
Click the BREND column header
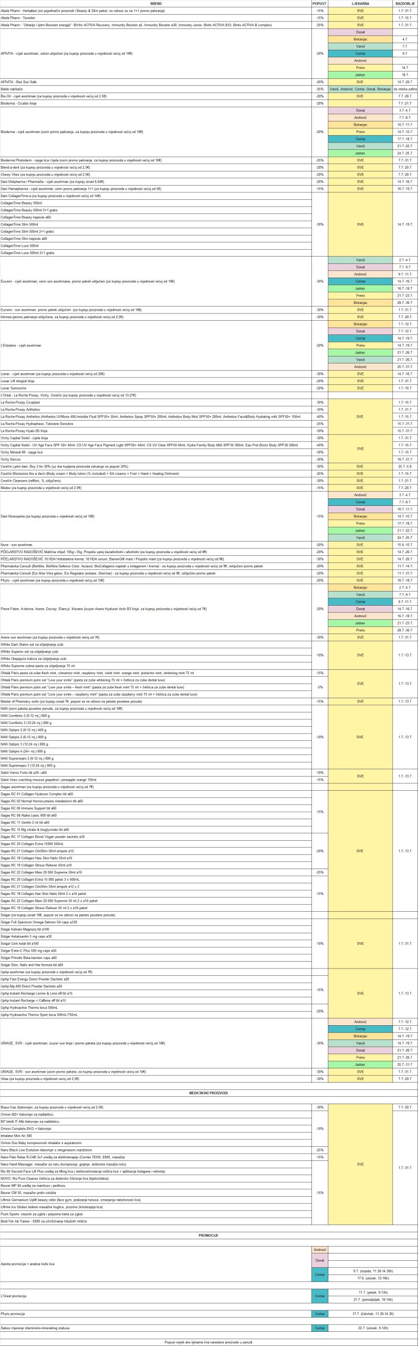[x=155, y=3]
